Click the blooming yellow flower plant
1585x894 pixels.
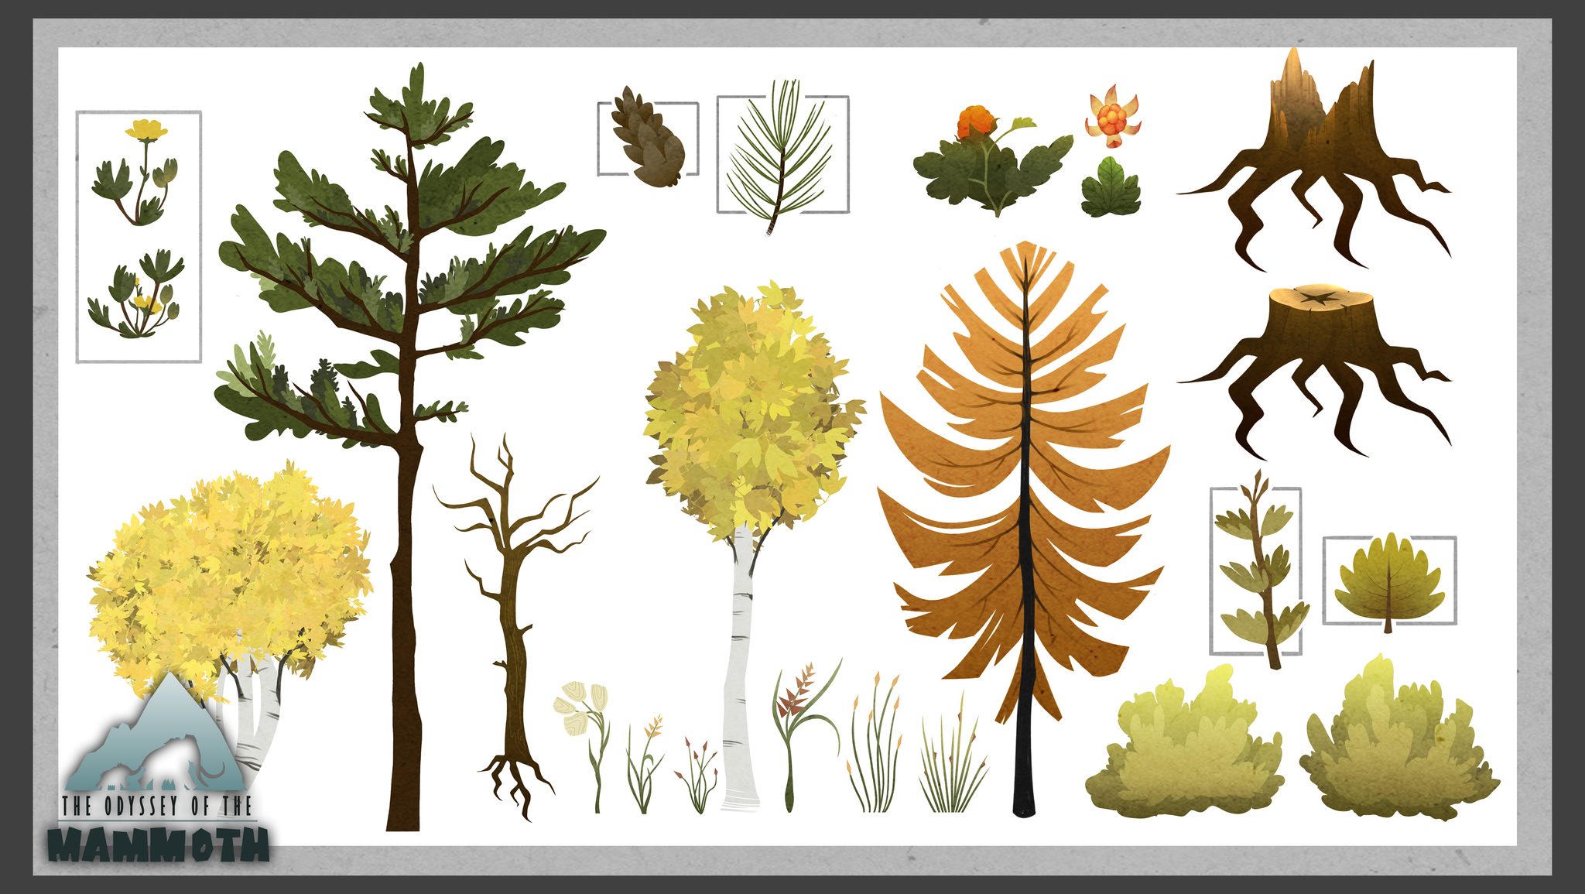click(x=136, y=172)
